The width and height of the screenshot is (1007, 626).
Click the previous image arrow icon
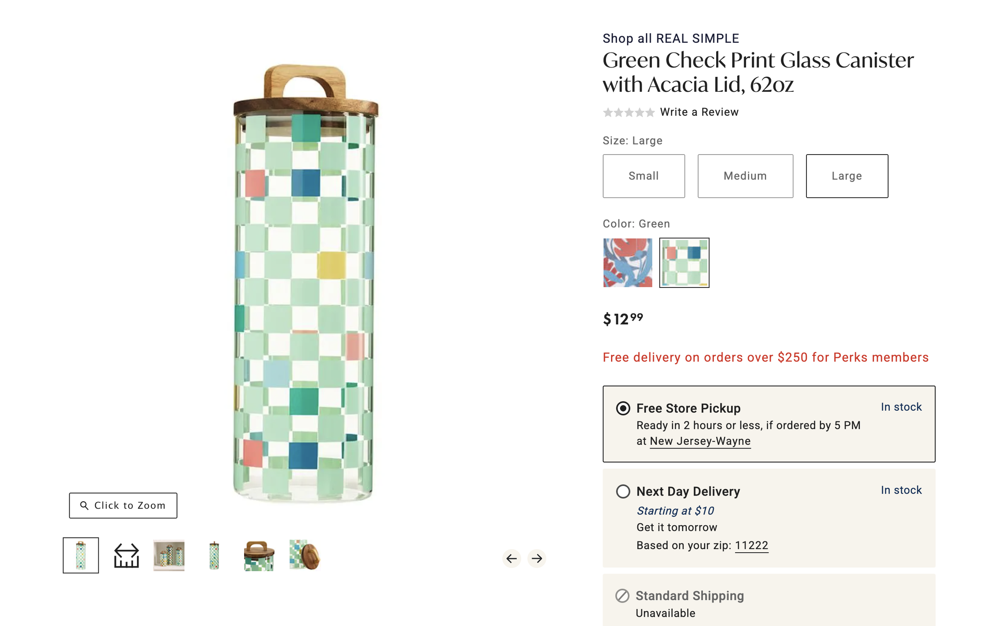(x=511, y=558)
